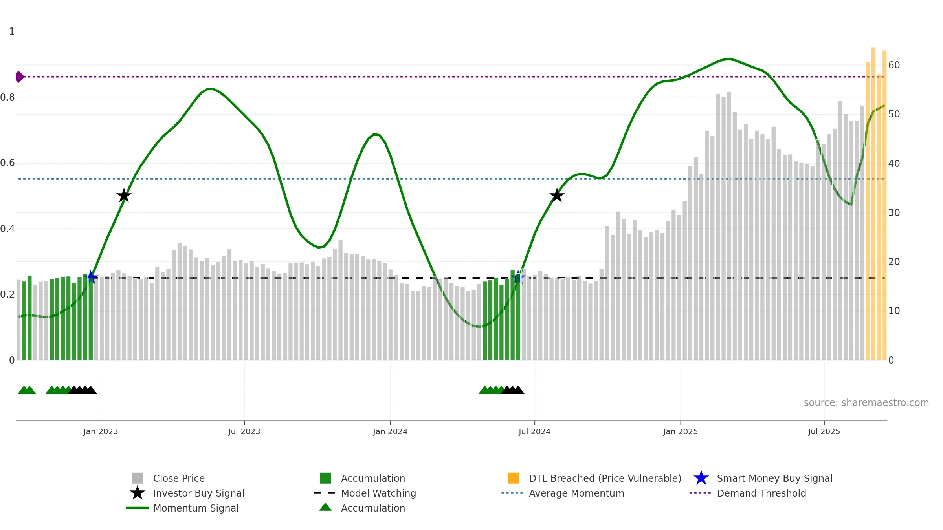Toggle the Model Watching legend entry
The width and height of the screenshot is (943, 530).
(365, 493)
